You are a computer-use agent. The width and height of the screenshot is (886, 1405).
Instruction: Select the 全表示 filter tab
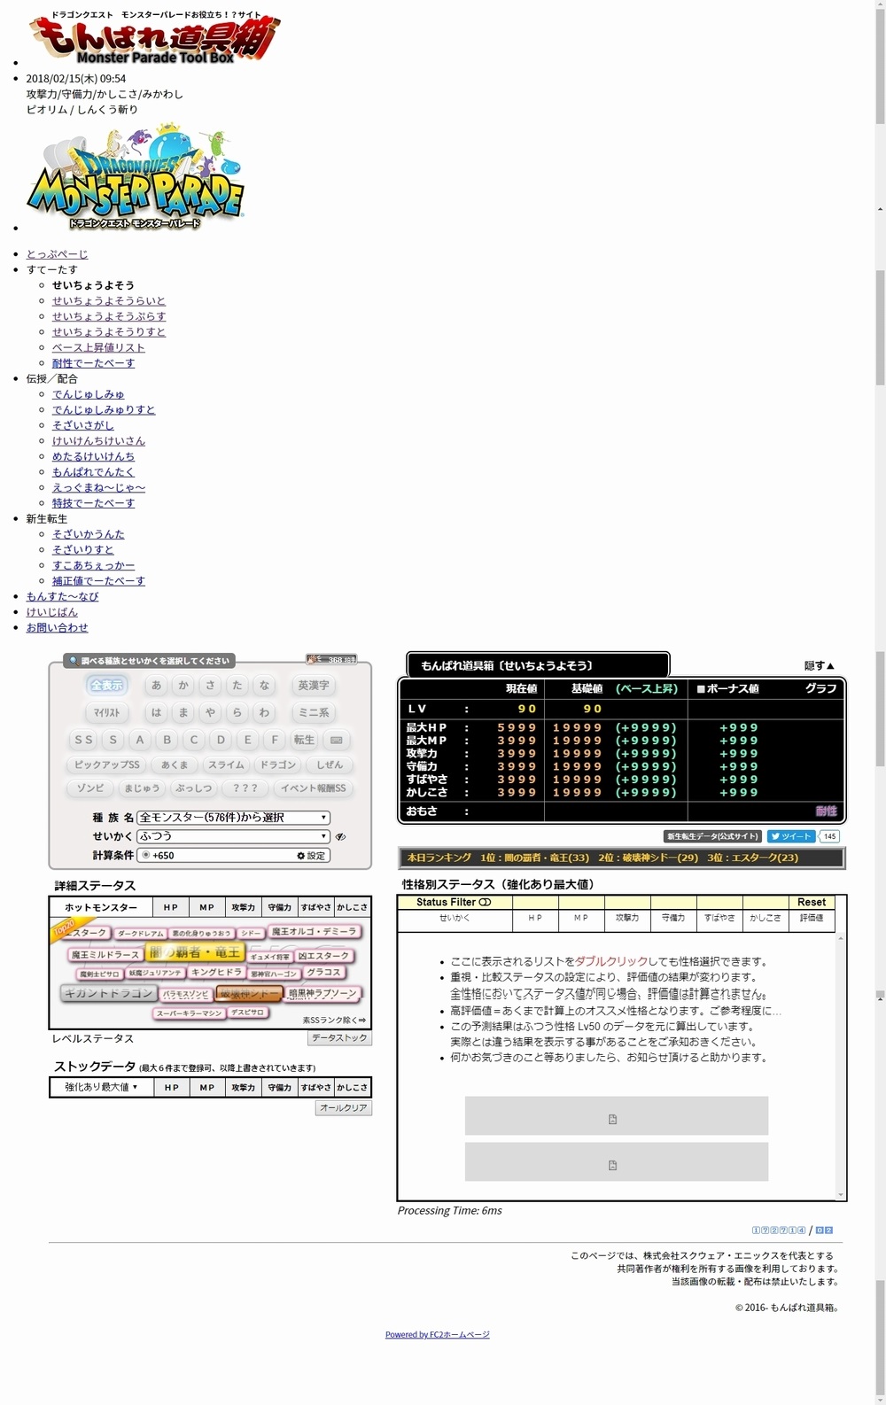click(x=107, y=686)
